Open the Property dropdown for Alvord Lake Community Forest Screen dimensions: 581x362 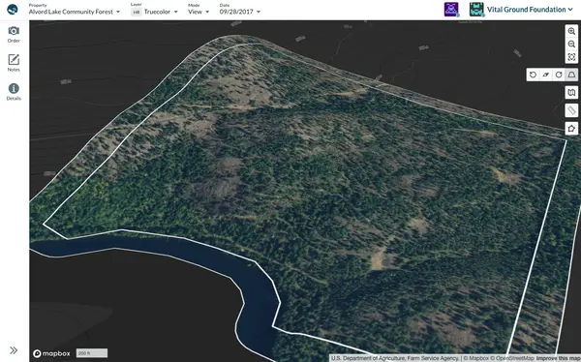75,10
